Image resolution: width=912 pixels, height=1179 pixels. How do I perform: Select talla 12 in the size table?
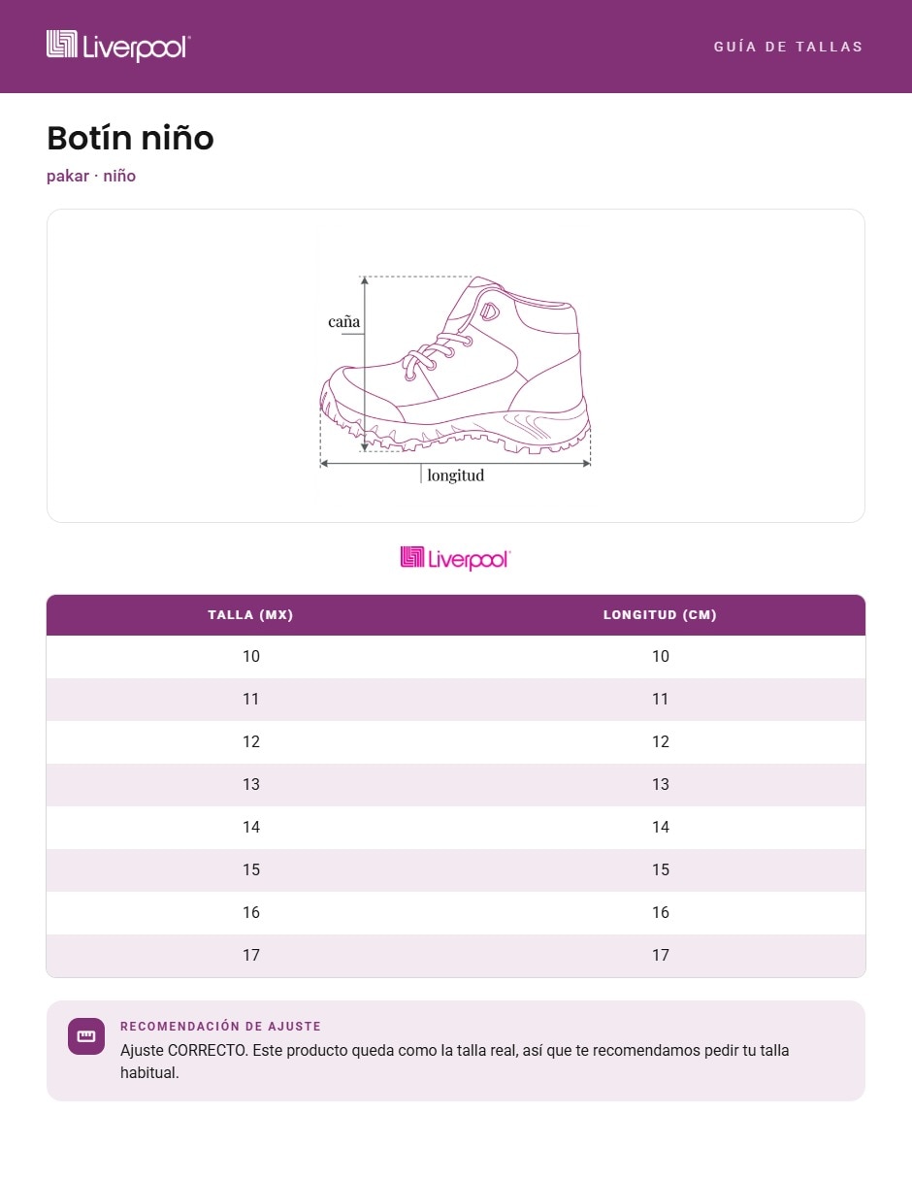pos(251,742)
